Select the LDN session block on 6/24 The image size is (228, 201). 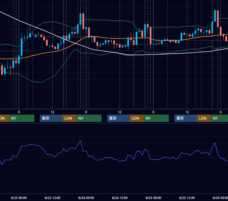(x=136, y=118)
